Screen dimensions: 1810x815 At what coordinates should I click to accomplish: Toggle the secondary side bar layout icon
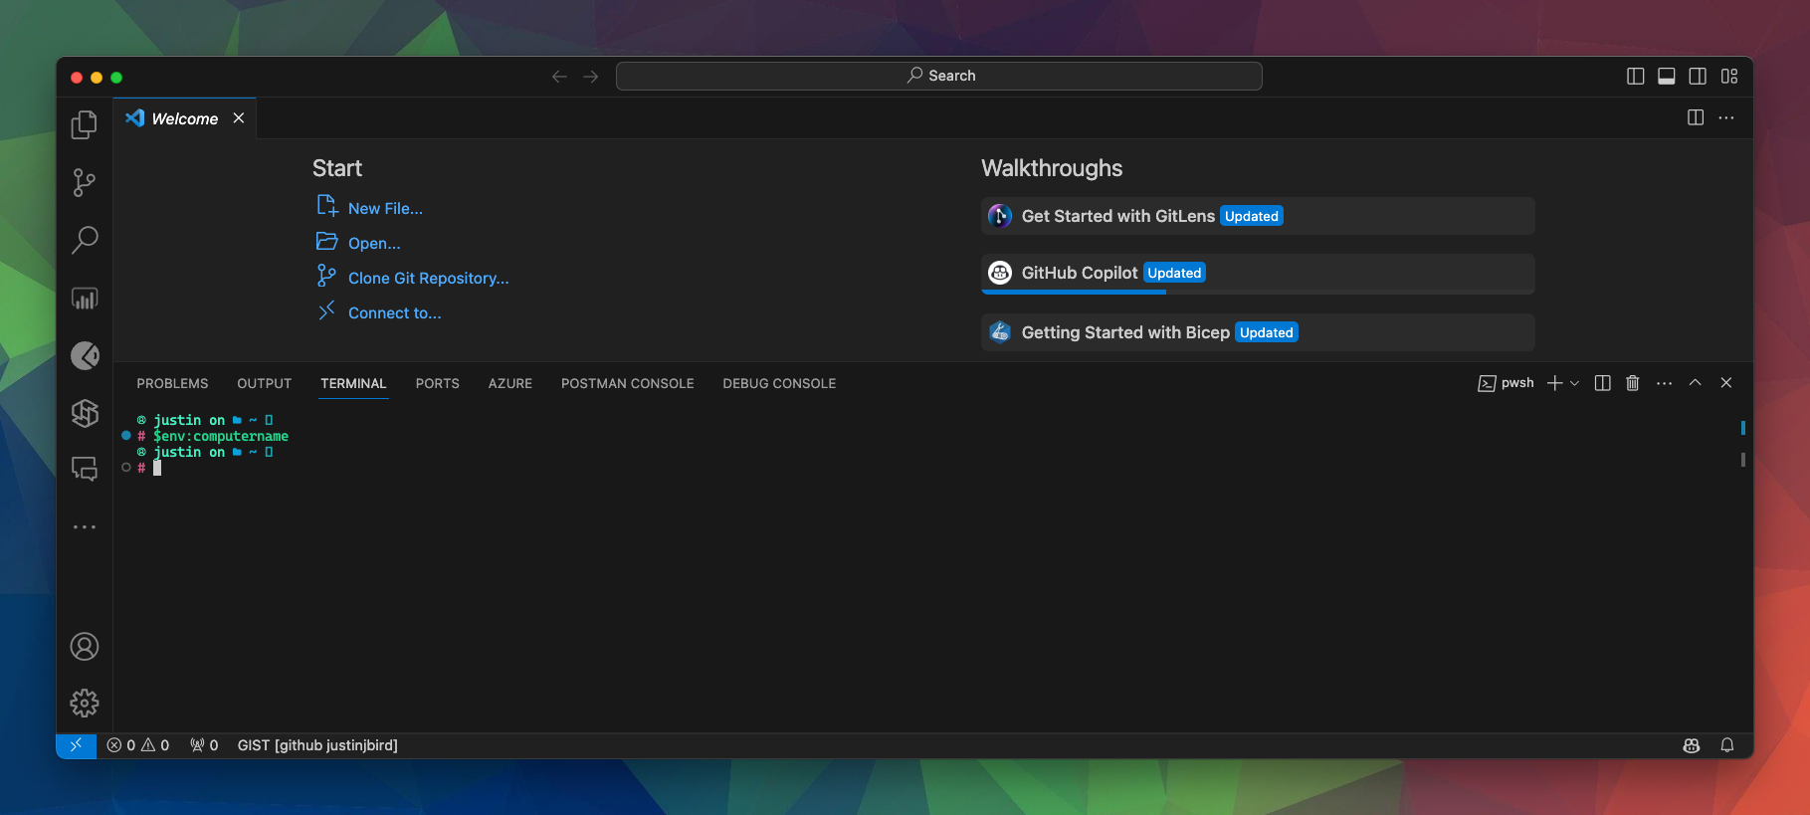pos(1698,77)
